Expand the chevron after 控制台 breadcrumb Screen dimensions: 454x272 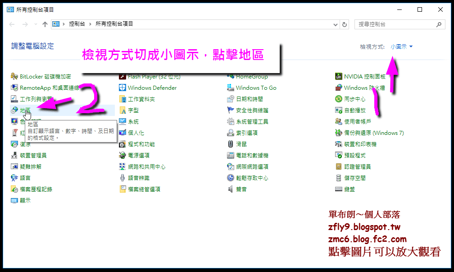[x=90, y=24]
